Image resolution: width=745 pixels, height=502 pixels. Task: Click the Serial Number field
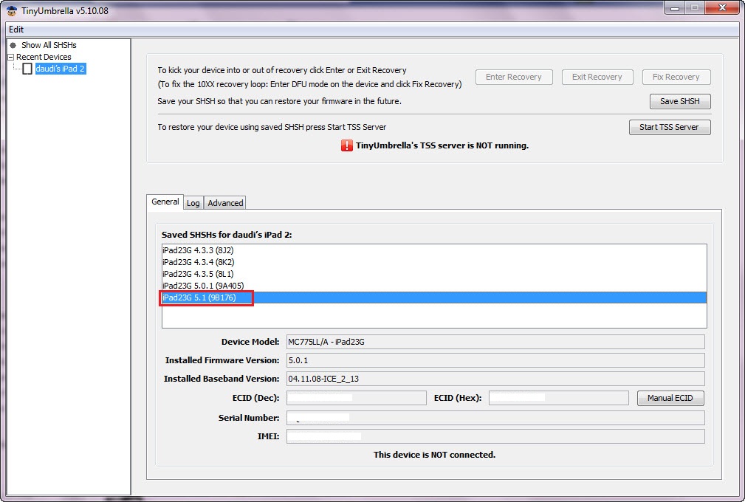[x=495, y=418]
